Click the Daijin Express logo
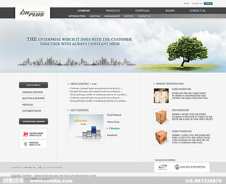226x184 pixels. click(x=190, y=167)
